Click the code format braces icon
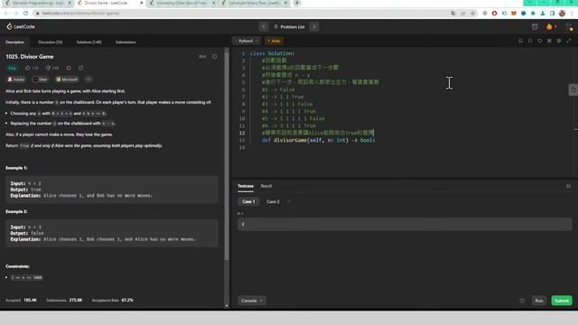Image resolution: width=578 pixels, height=325 pixels. point(530,41)
